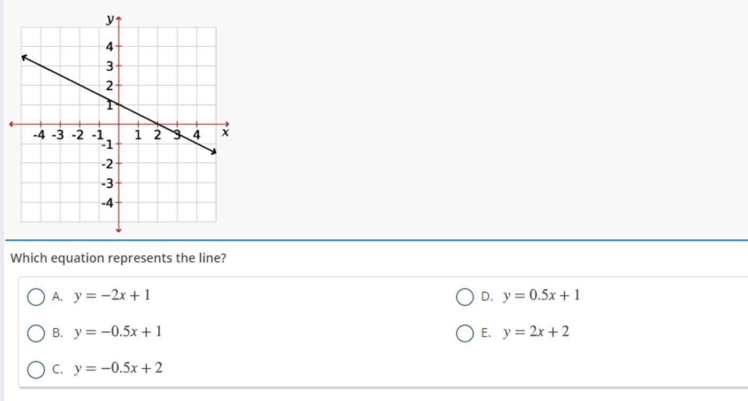Click the downward arrow of the y-axis
Viewport: 748px width, 401px height.
[x=118, y=230]
